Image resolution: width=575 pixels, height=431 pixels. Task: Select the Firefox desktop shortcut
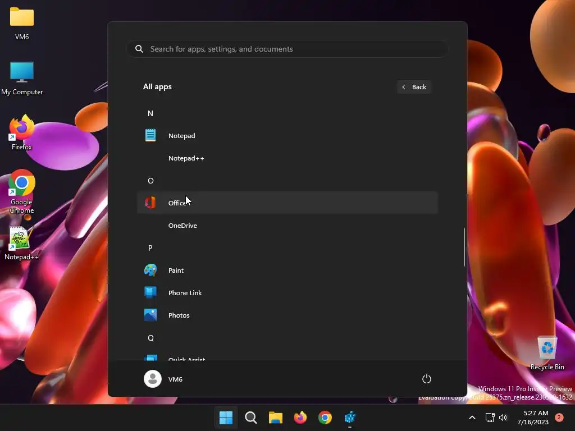point(22,132)
